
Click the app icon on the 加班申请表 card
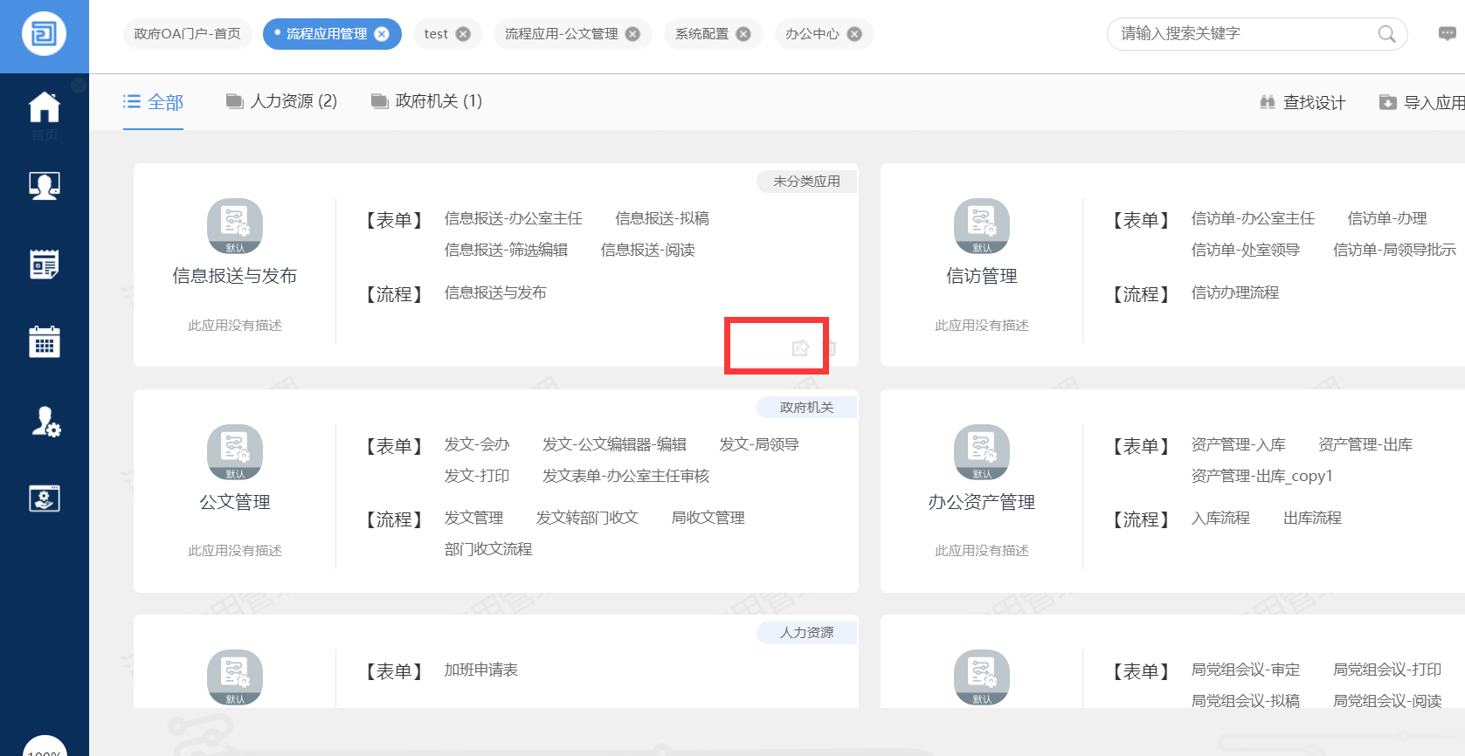(235, 677)
